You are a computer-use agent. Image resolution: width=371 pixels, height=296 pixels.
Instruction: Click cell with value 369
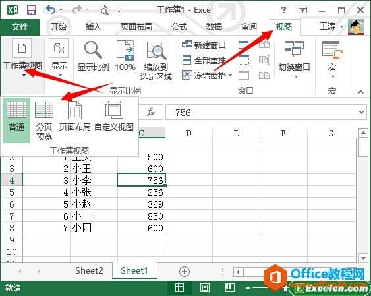[141, 204]
